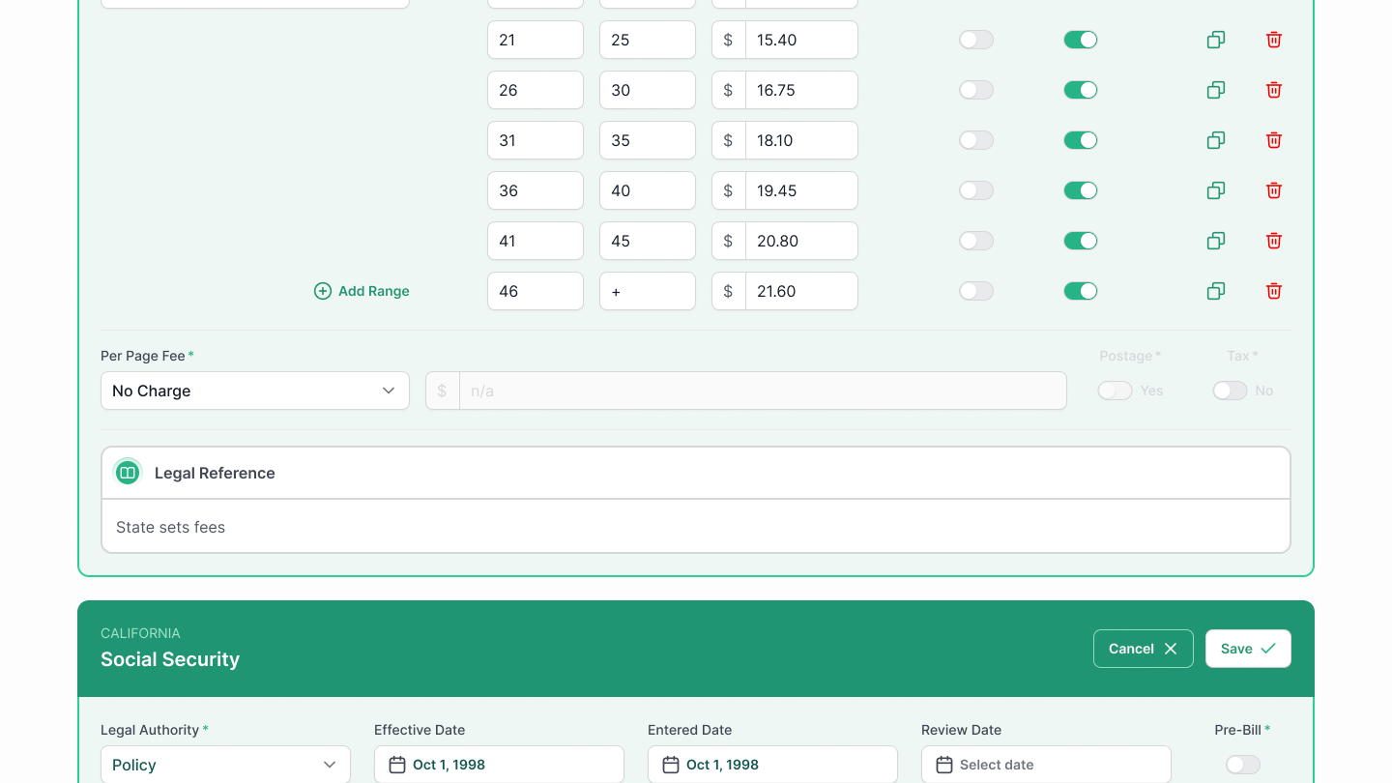Duplicate the 46+ range row

1216,291
